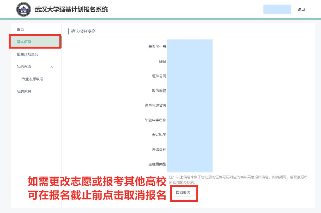Click the 应往届类型 field label
This screenshot has height=213, width=321.
tap(157, 164)
